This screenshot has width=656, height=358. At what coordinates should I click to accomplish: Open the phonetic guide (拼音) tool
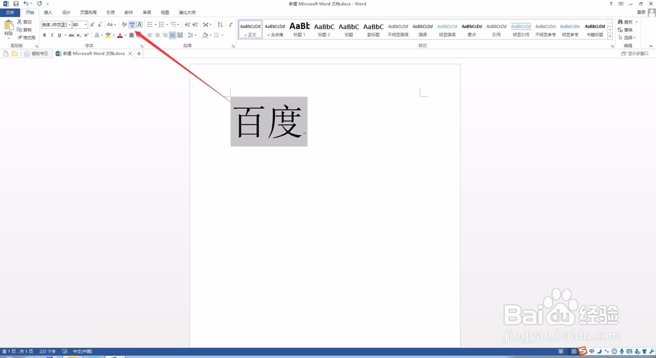coord(132,25)
